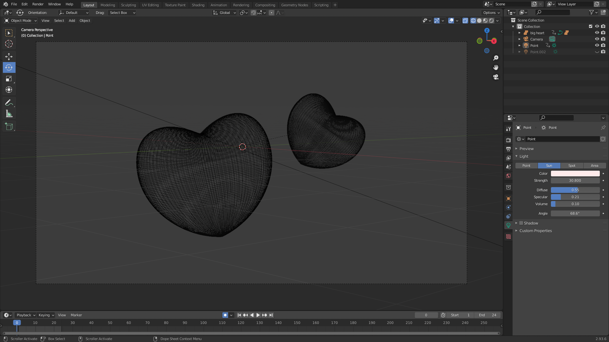Enable the Shadow checkbox

(521, 223)
